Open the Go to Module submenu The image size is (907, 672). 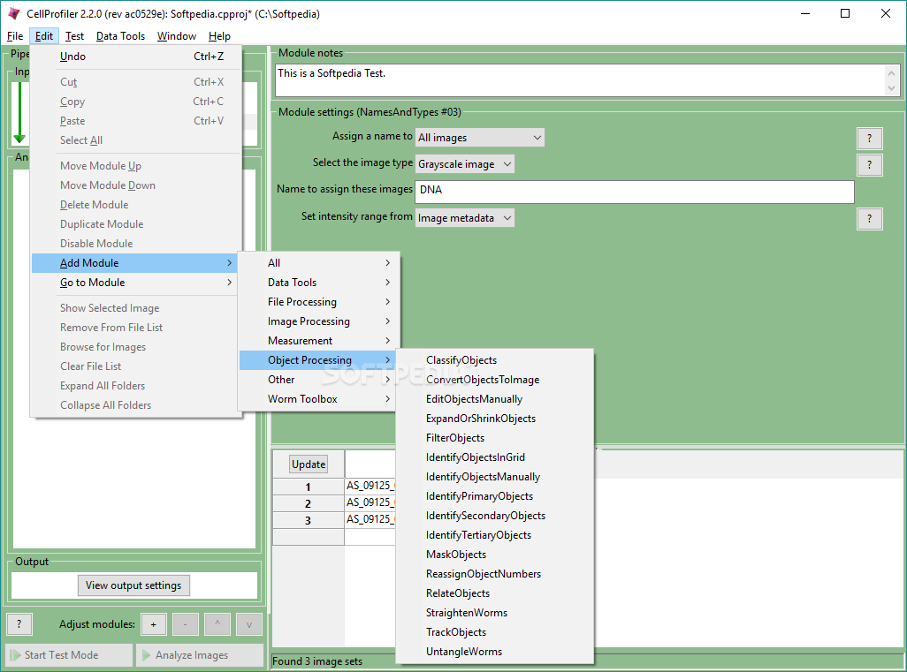[x=136, y=283]
